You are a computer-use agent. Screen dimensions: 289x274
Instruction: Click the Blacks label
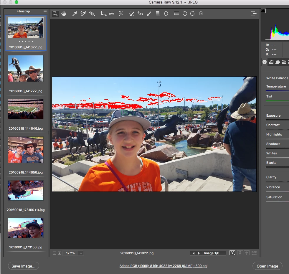271,163
